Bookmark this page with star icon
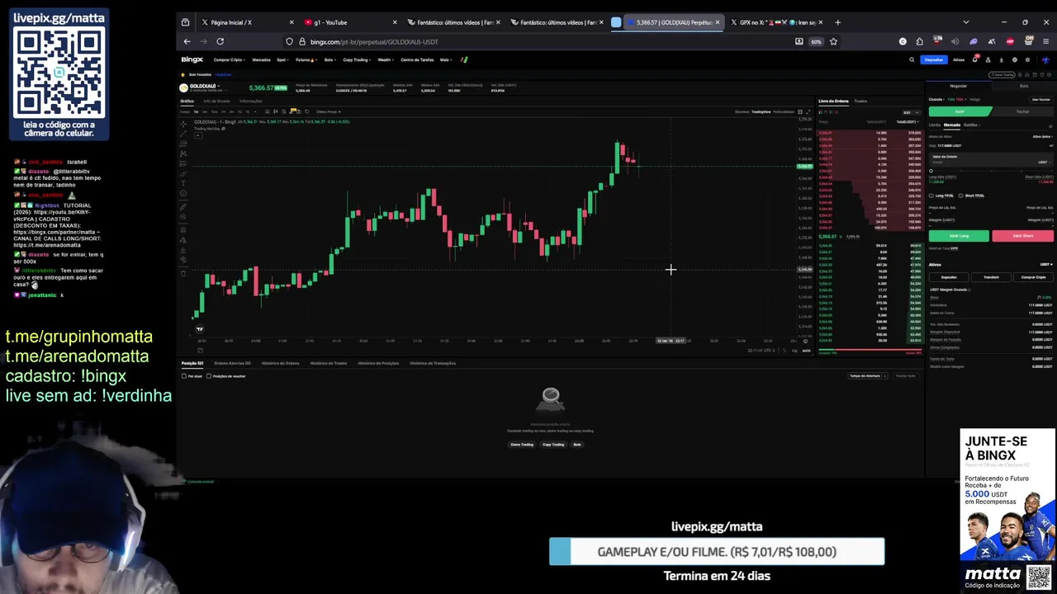 (833, 41)
